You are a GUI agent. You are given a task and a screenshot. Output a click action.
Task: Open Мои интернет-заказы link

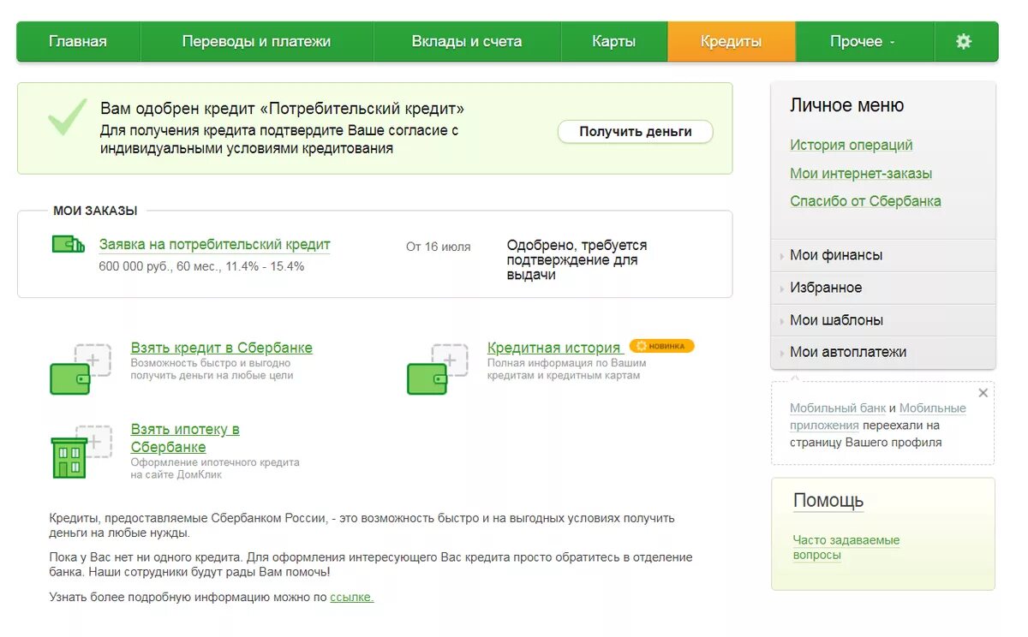coord(861,174)
